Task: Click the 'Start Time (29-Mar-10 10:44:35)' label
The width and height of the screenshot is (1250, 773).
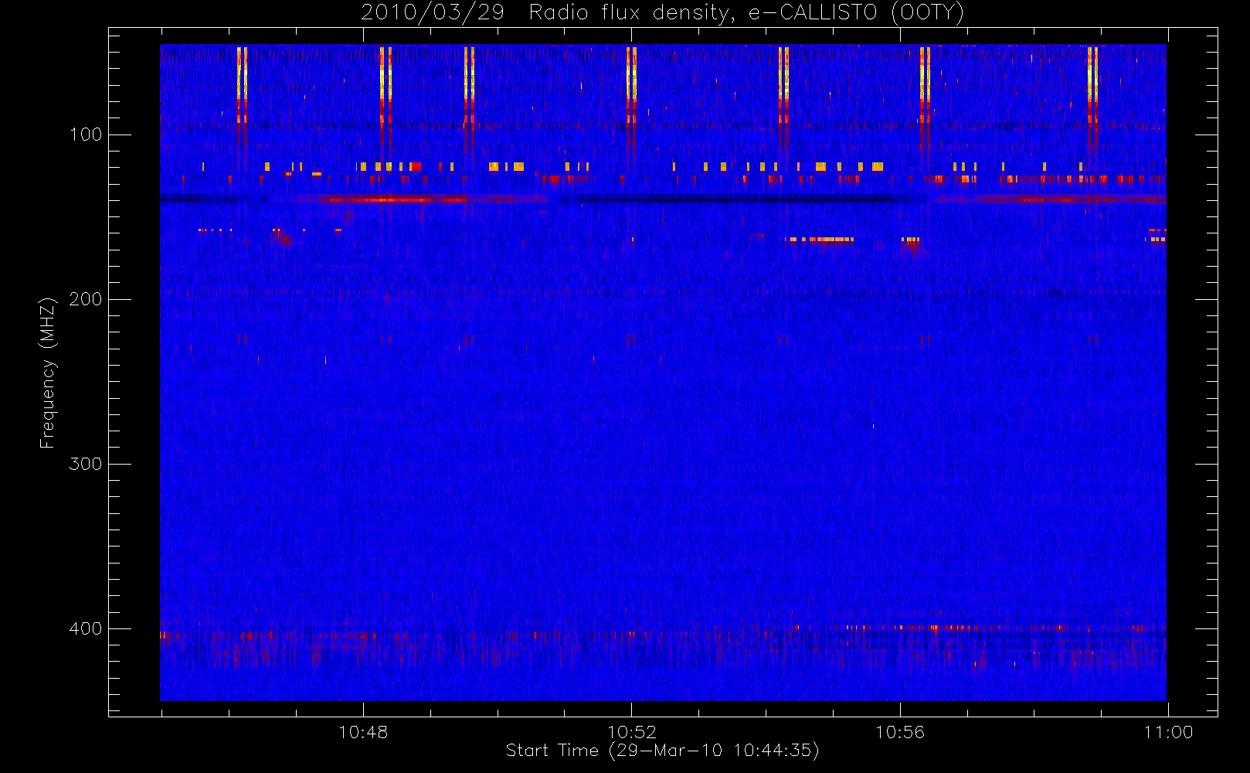Action: point(662,751)
